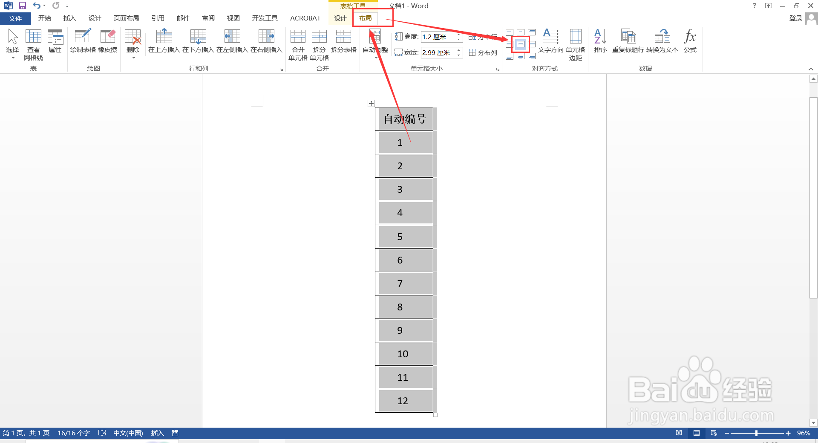
Task: Click the proofing check icon in status bar
Action: [x=102, y=433]
